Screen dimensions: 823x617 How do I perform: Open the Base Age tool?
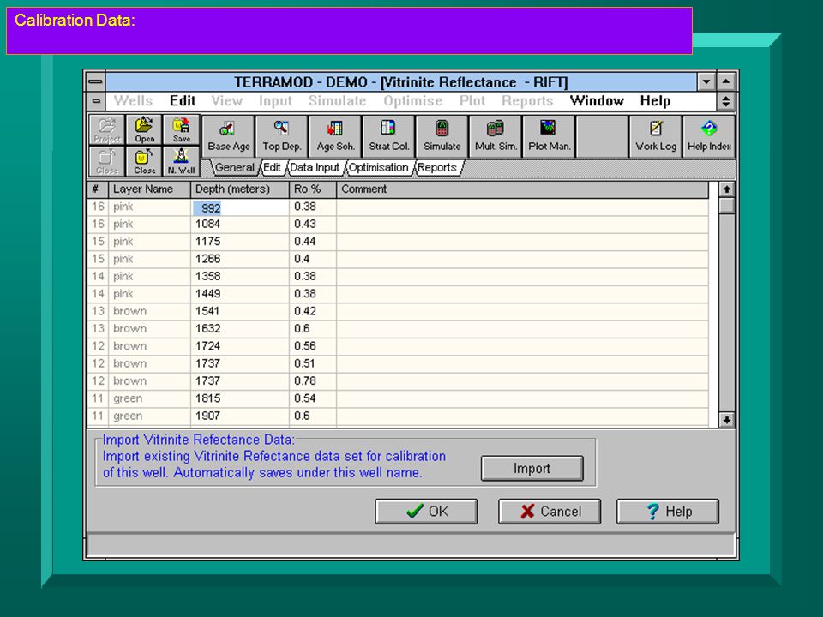point(229,136)
